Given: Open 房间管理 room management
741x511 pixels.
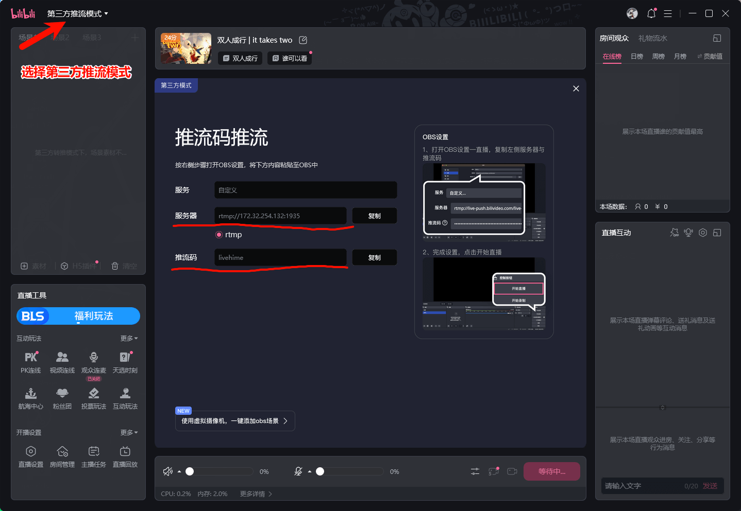Looking at the screenshot, I should click(x=62, y=456).
